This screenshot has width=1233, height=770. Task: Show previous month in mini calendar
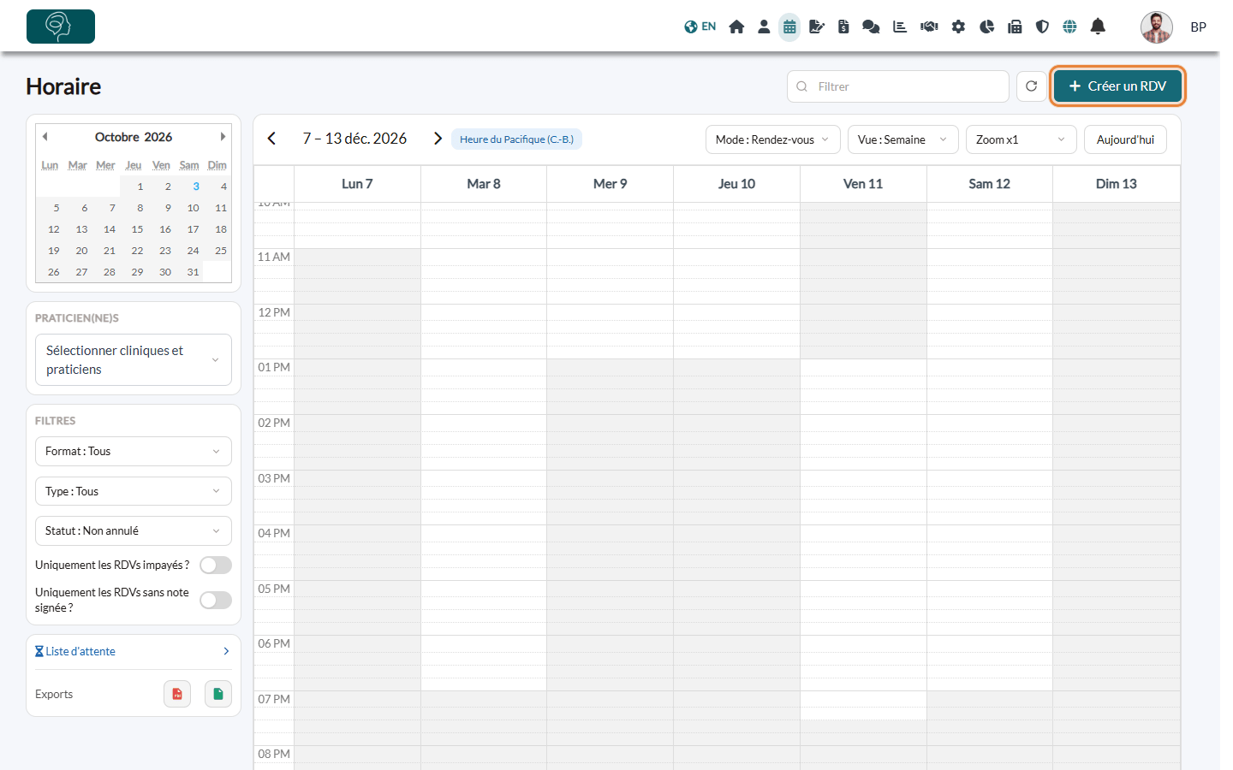click(45, 137)
